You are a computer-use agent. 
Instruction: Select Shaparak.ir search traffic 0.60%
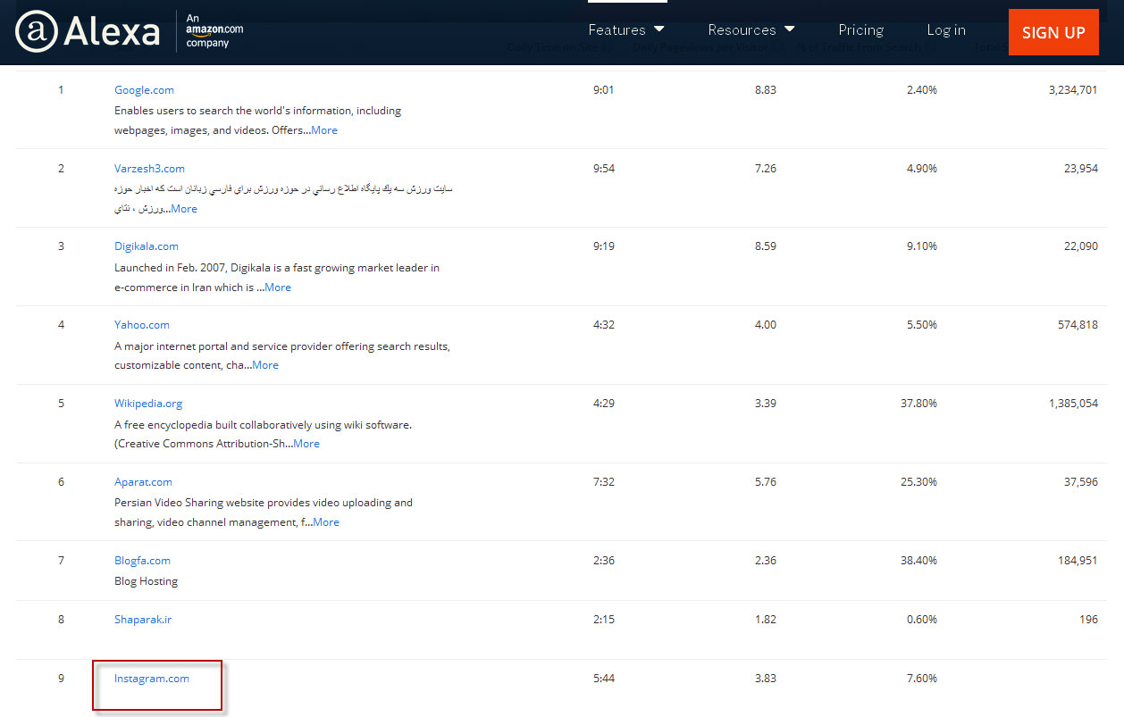coord(922,620)
